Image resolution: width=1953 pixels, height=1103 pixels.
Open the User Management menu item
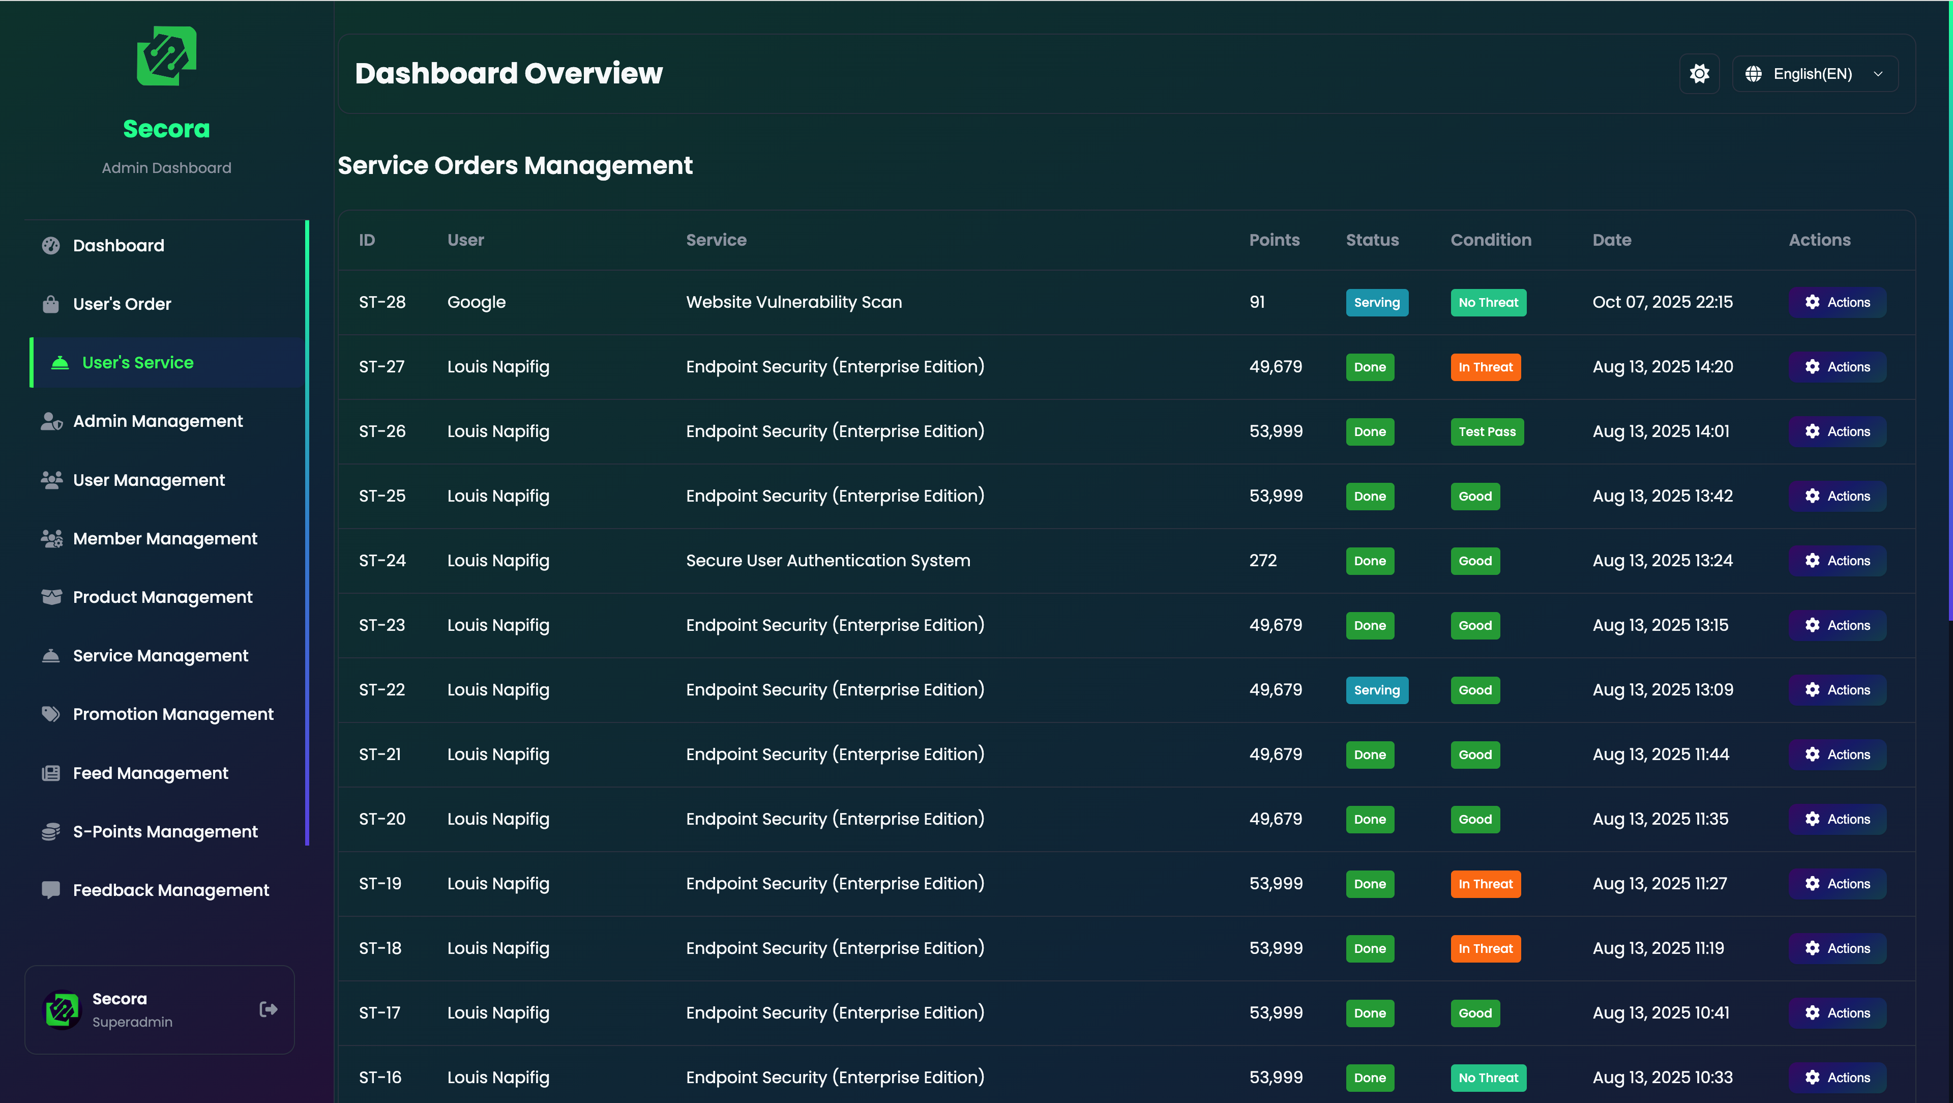click(149, 480)
